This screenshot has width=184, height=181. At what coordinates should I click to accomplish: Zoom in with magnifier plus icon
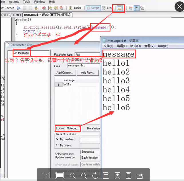pyautogui.click(x=72, y=176)
